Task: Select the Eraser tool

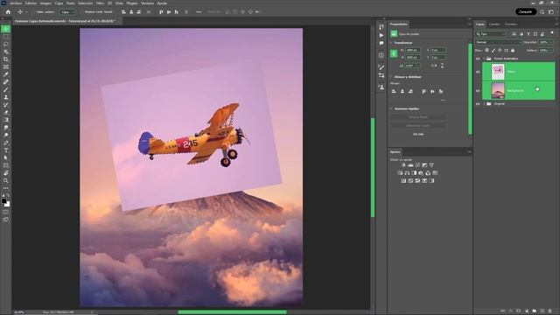Action: tap(6, 113)
